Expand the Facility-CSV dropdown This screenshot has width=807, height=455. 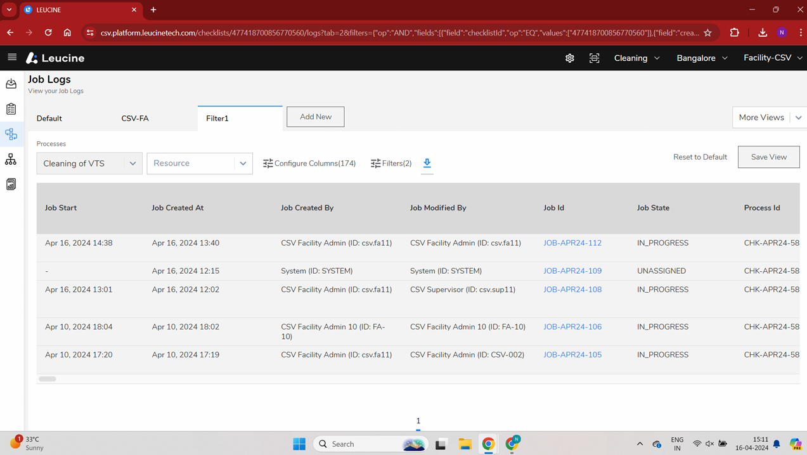[773, 58]
